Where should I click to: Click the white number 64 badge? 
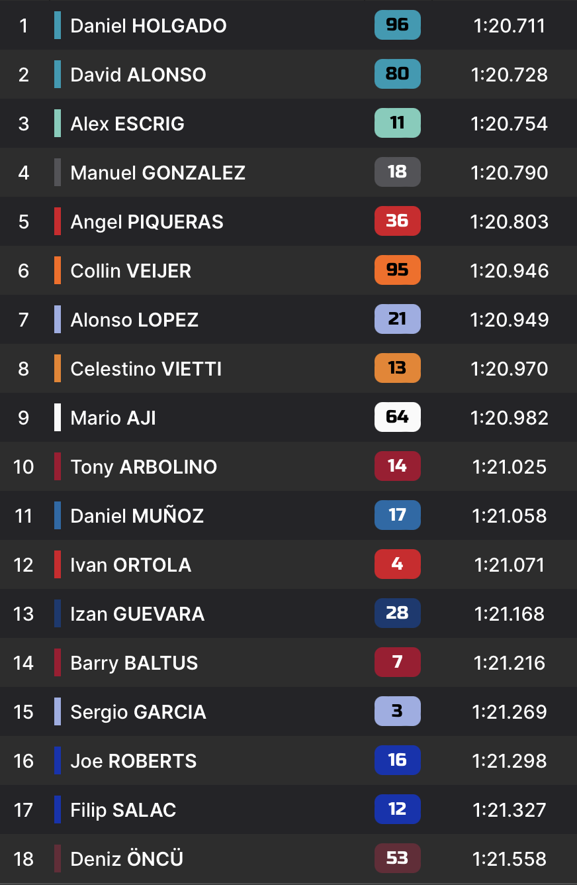[397, 417]
